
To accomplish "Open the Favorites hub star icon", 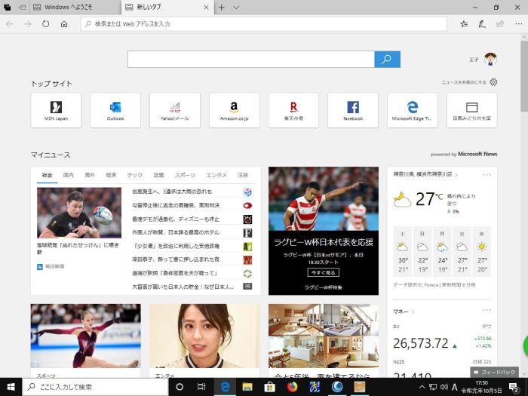I will point(464,24).
